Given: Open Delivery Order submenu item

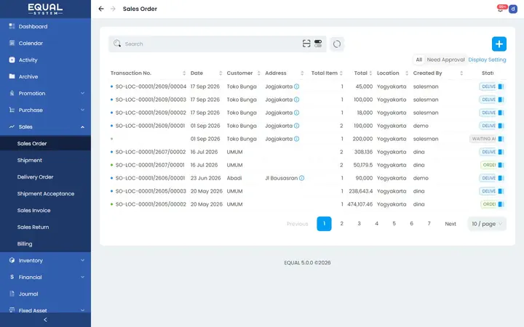Looking at the screenshot, I should click(x=45, y=177).
